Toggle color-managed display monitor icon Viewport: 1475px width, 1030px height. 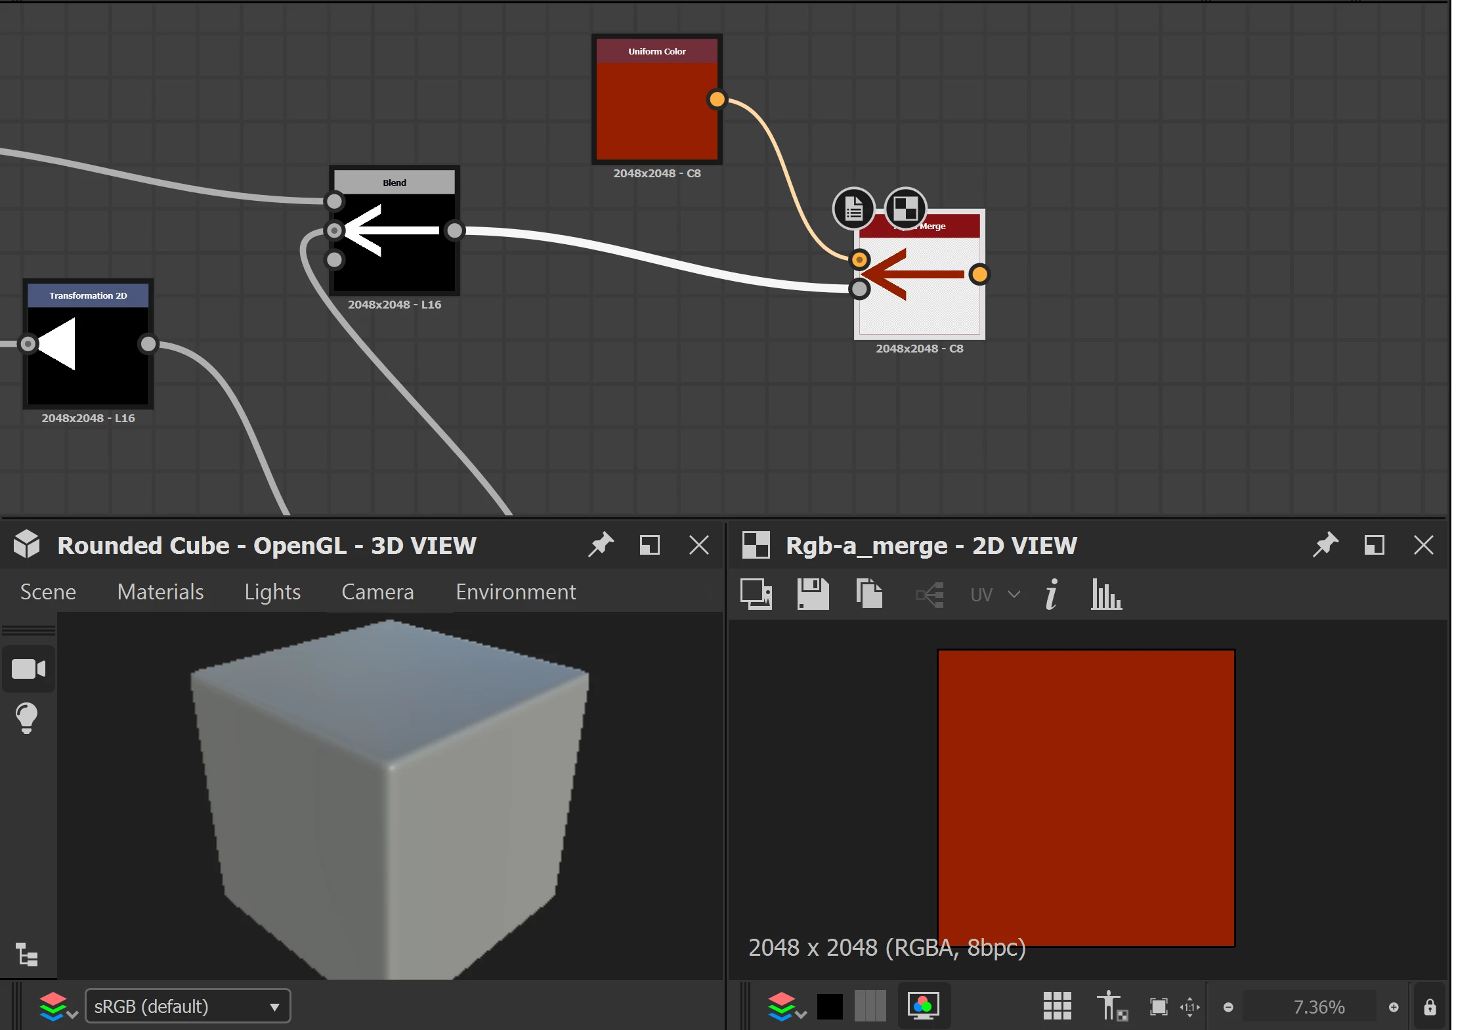923,1006
